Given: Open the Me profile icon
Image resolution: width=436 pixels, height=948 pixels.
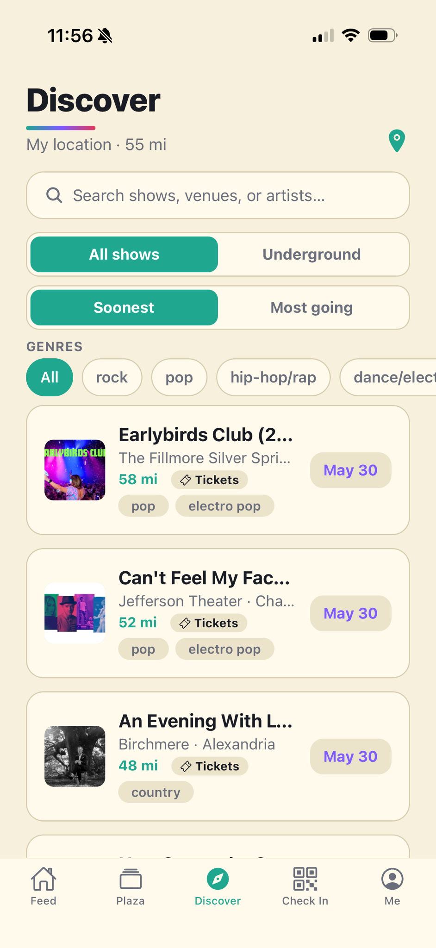Looking at the screenshot, I should (392, 879).
